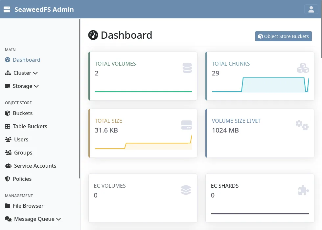Click the SeaweedFS server logo icon
This screenshot has height=230, width=322.
7,10
